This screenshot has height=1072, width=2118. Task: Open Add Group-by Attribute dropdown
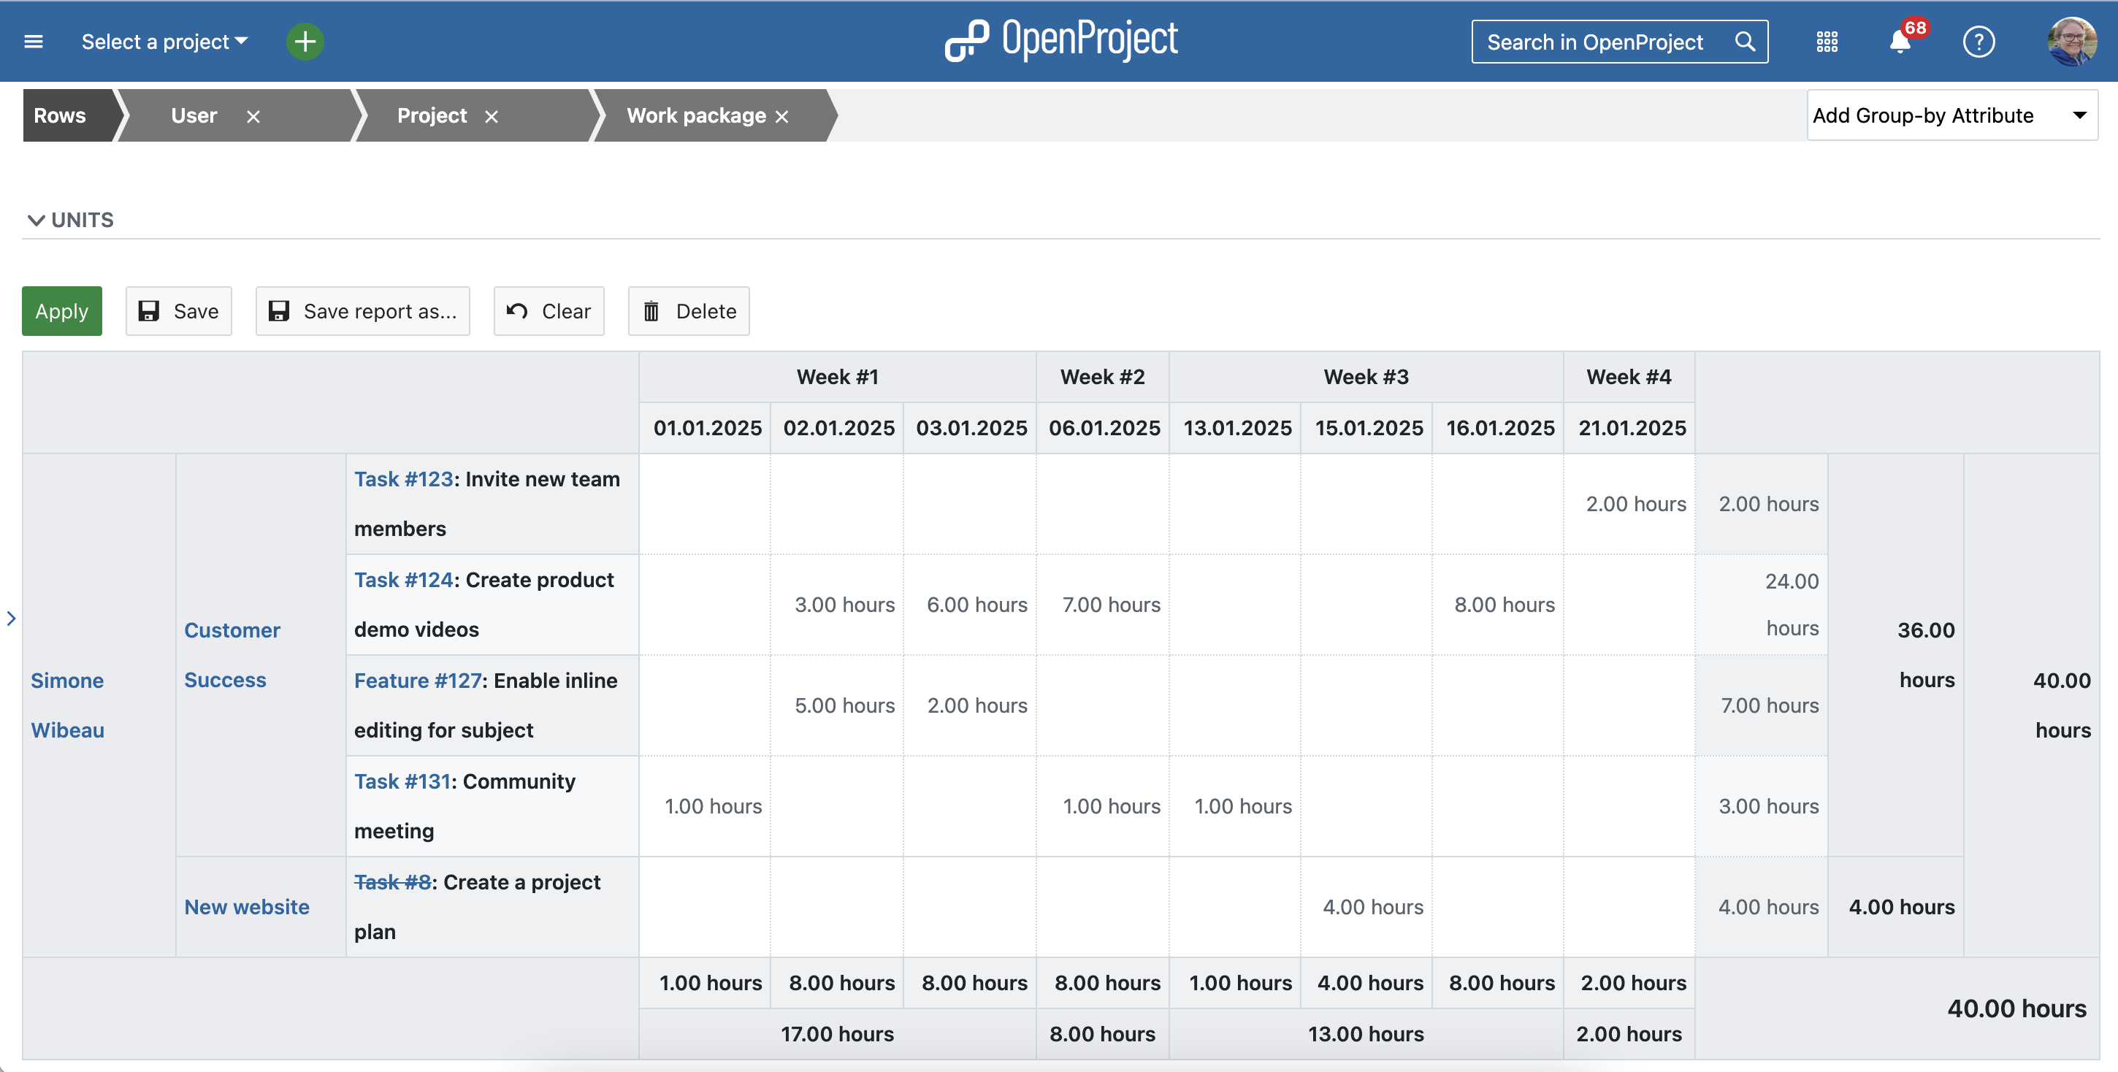(x=1951, y=115)
